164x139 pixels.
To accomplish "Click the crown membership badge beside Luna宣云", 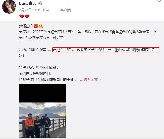I will pyautogui.click(x=40, y=4).
